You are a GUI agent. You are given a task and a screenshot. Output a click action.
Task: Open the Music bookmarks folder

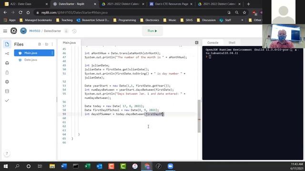coord(170,20)
